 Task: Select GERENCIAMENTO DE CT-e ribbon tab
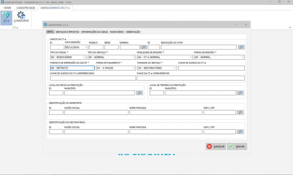(55, 8)
